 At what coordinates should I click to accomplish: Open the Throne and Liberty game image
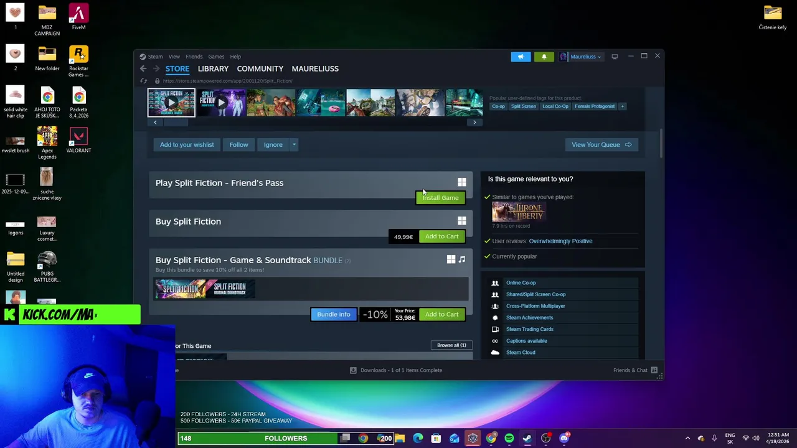tap(519, 212)
